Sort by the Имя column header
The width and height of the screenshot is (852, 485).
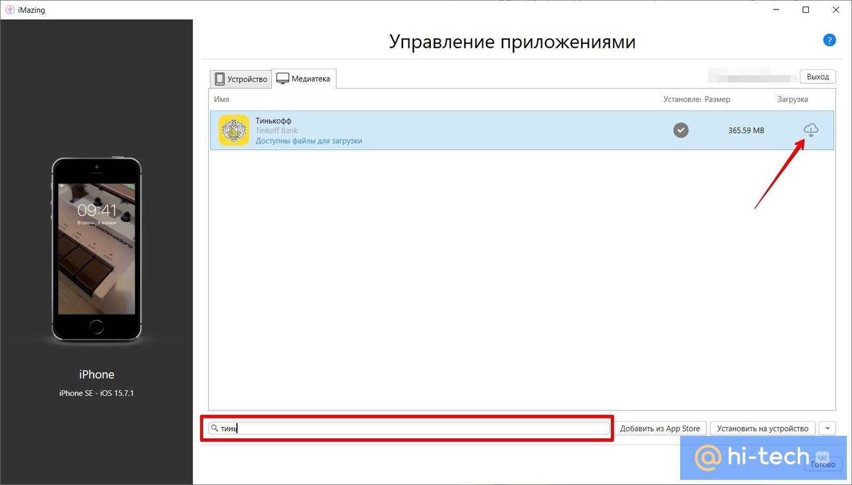point(222,99)
